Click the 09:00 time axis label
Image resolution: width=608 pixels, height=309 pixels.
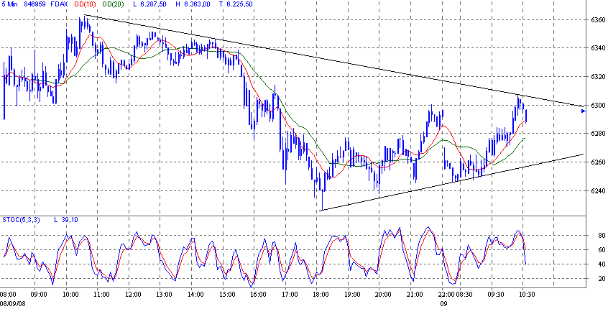click(39, 295)
